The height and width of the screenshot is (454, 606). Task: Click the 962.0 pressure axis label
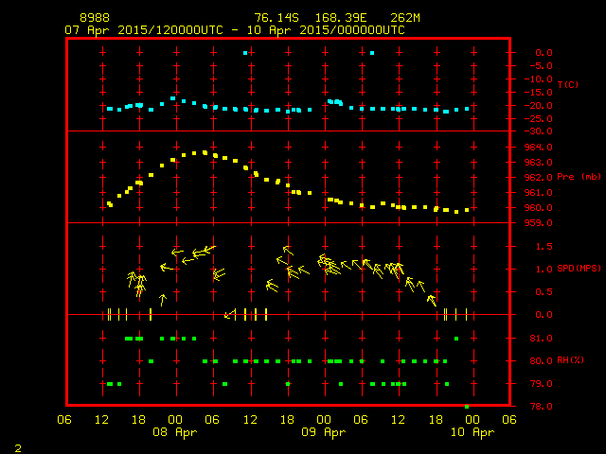point(539,177)
